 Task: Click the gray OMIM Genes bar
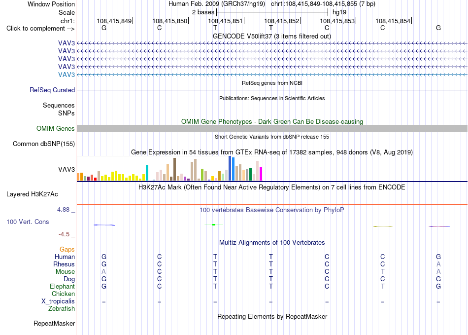click(x=272, y=128)
